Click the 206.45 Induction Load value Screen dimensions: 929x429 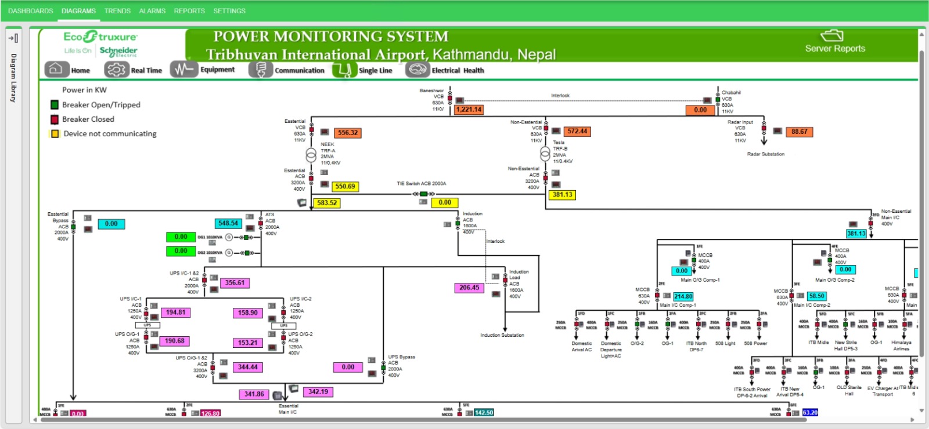pyautogui.click(x=469, y=288)
